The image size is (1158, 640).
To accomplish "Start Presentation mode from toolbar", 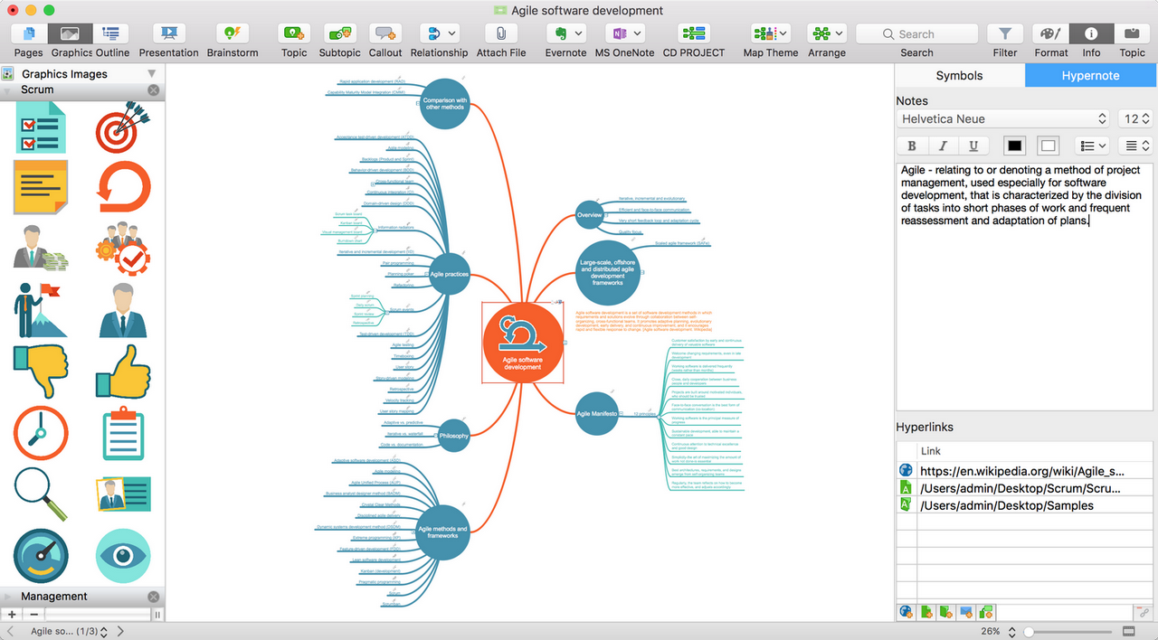I will click(168, 34).
